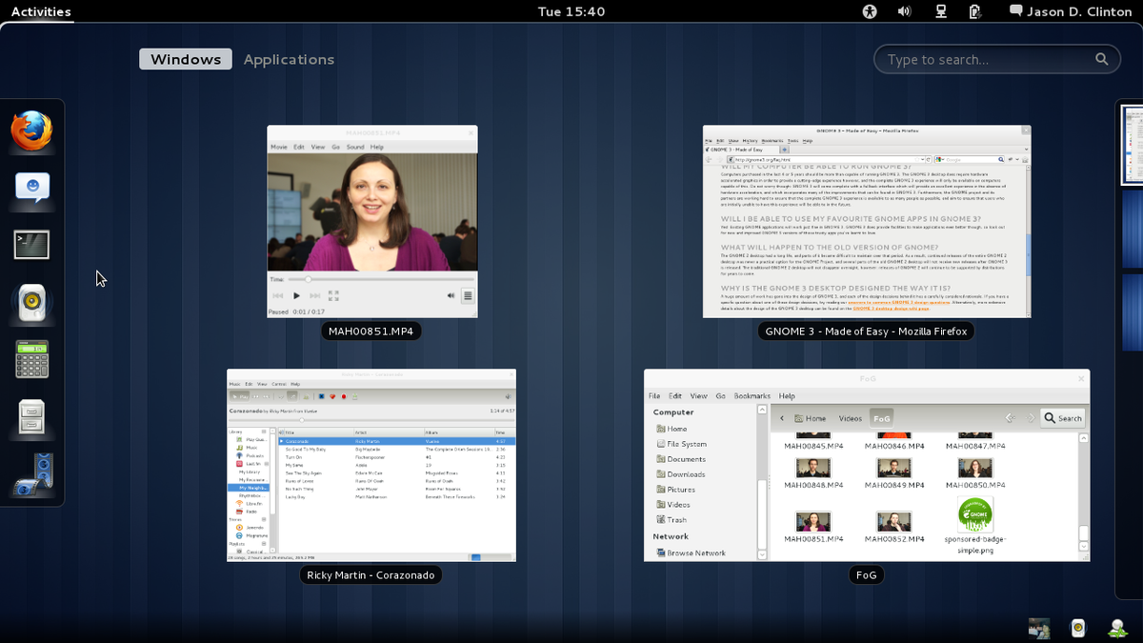This screenshot has height=643, width=1143.
Task: Launch Firefox from the dash
Action: 31,131
